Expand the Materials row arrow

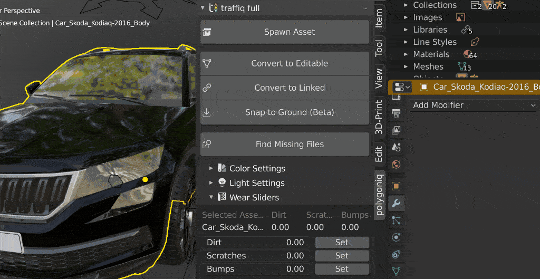(x=406, y=54)
